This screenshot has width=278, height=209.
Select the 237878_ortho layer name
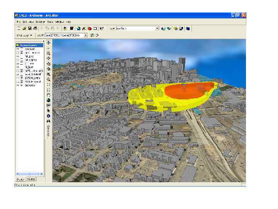(32, 78)
